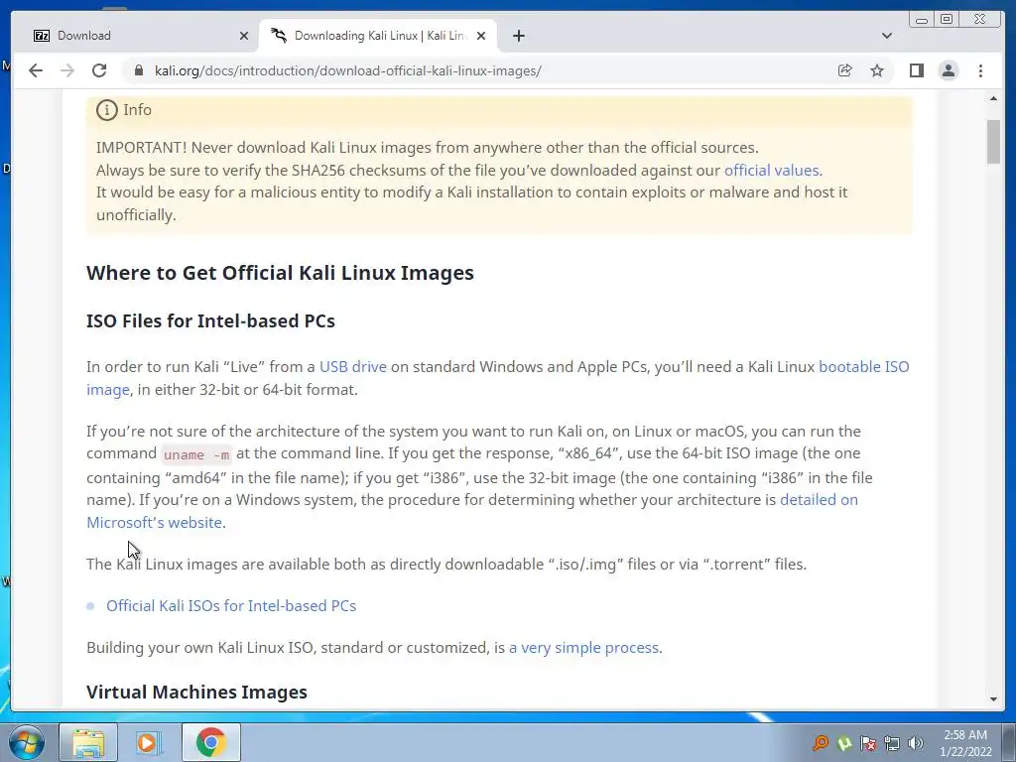Click the 'uname -m' code text

pos(196,454)
